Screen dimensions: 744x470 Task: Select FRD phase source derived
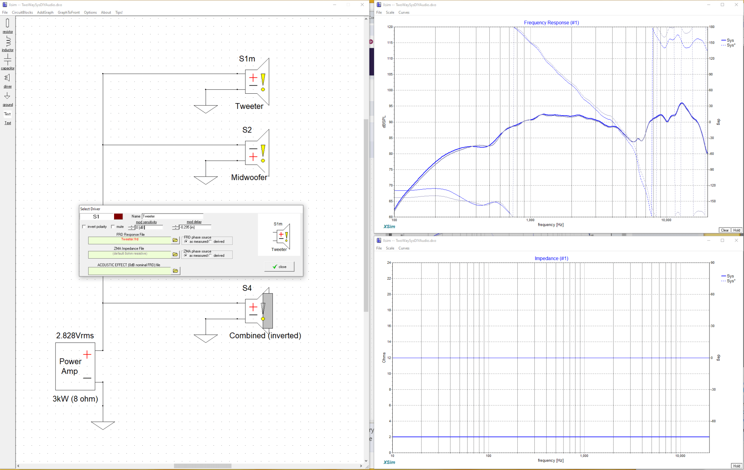210,242
